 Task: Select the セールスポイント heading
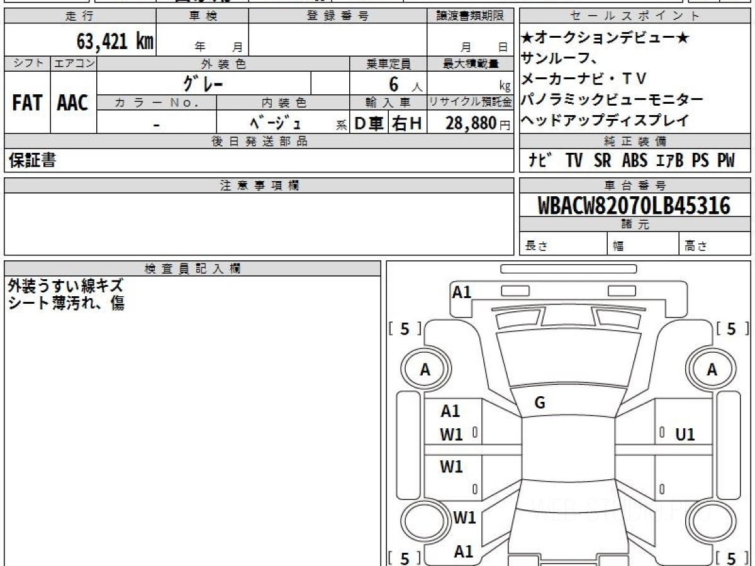click(x=635, y=16)
